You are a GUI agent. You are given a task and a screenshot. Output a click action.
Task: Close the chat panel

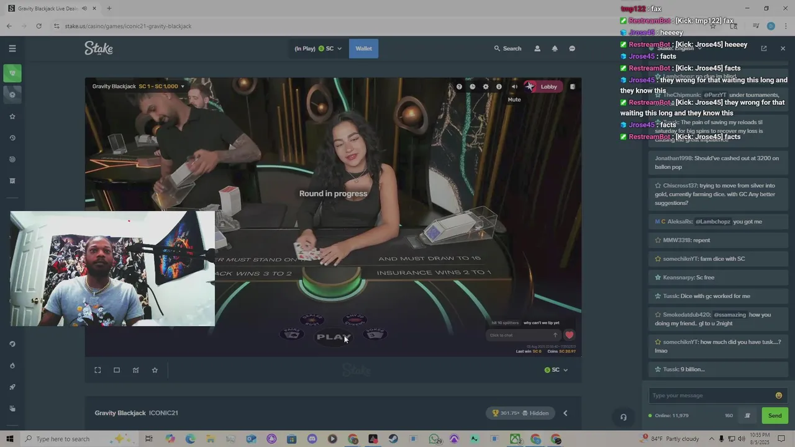tap(783, 48)
